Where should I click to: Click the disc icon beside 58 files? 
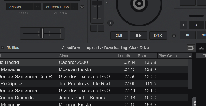[2, 48]
